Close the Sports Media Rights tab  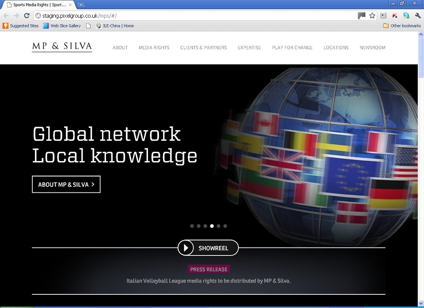tap(70, 4)
